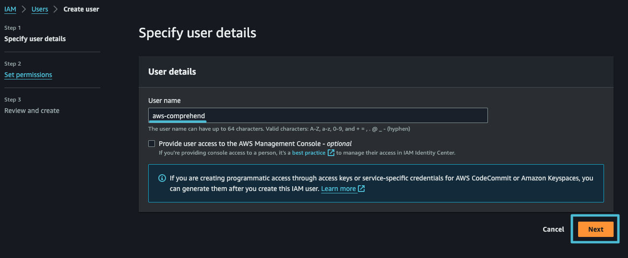Viewport: 628px width, 258px height.
Task: Open the Set permissions step link
Action: 28,75
